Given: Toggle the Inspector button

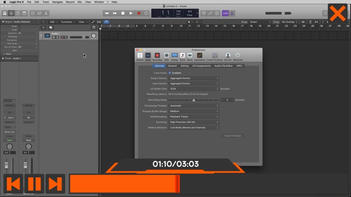Looking at the screenshot, I should [x=11, y=13].
